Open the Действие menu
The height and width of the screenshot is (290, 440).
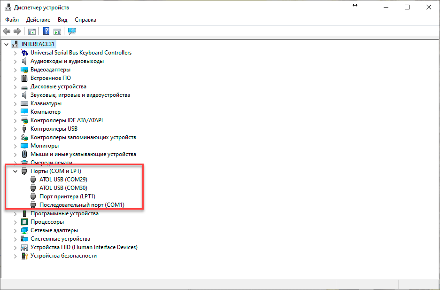[x=38, y=20]
